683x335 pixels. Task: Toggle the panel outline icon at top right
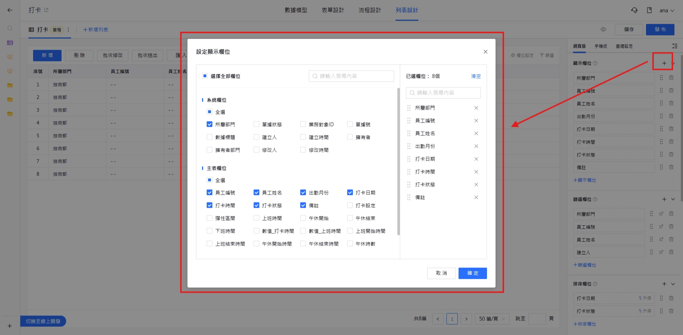point(675,46)
